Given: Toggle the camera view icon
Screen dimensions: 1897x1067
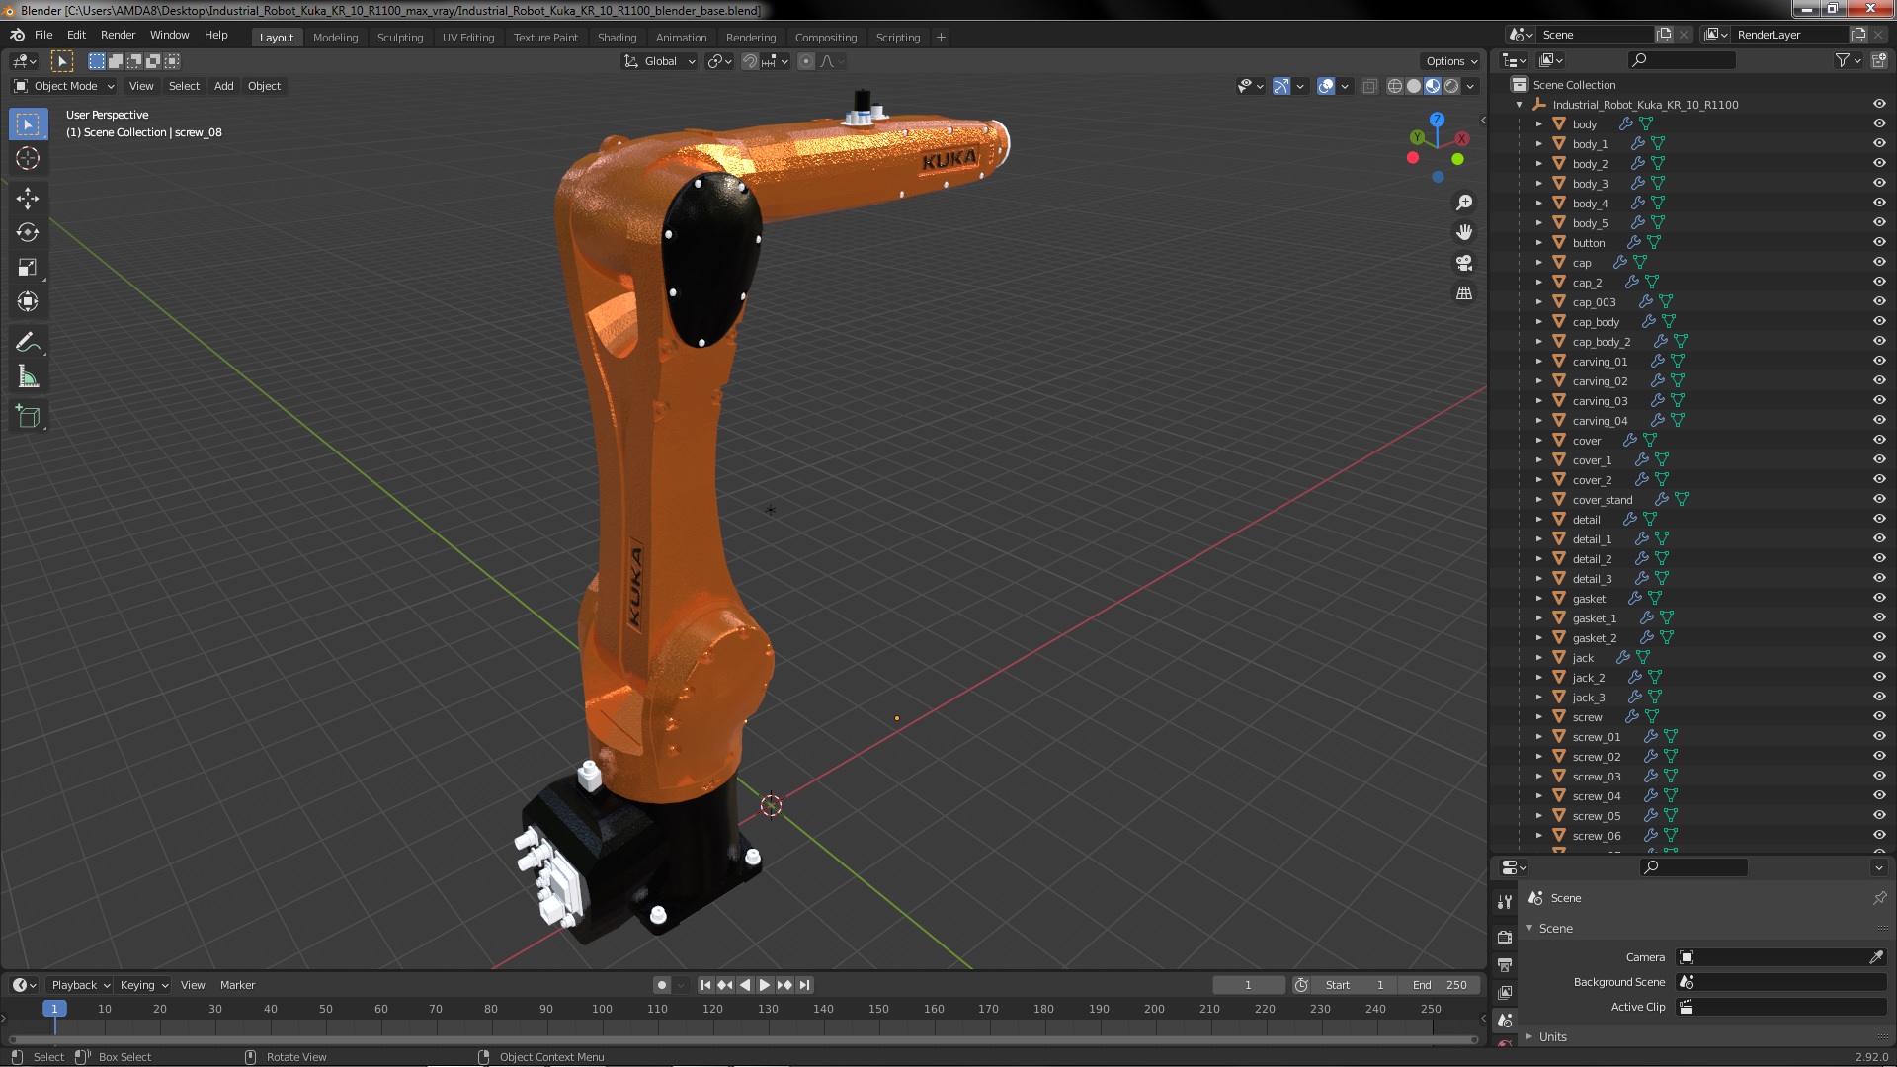Looking at the screenshot, I should (x=1464, y=263).
